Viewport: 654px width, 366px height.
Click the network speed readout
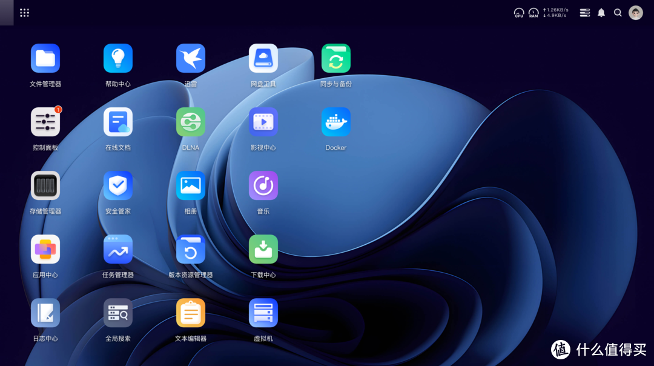[x=555, y=13]
